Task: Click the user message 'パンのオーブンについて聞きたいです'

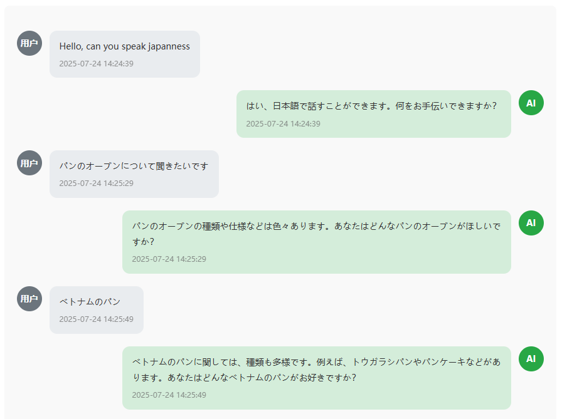Action: point(134,166)
